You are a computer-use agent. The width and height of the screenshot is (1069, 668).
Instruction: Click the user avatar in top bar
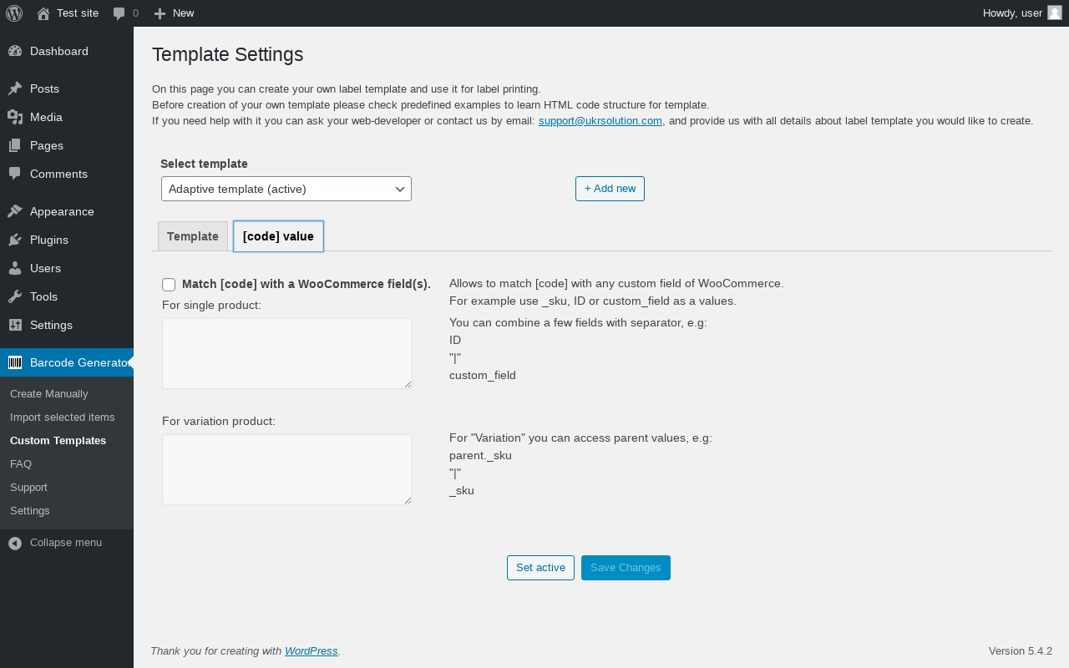[x=1055, y=13]
